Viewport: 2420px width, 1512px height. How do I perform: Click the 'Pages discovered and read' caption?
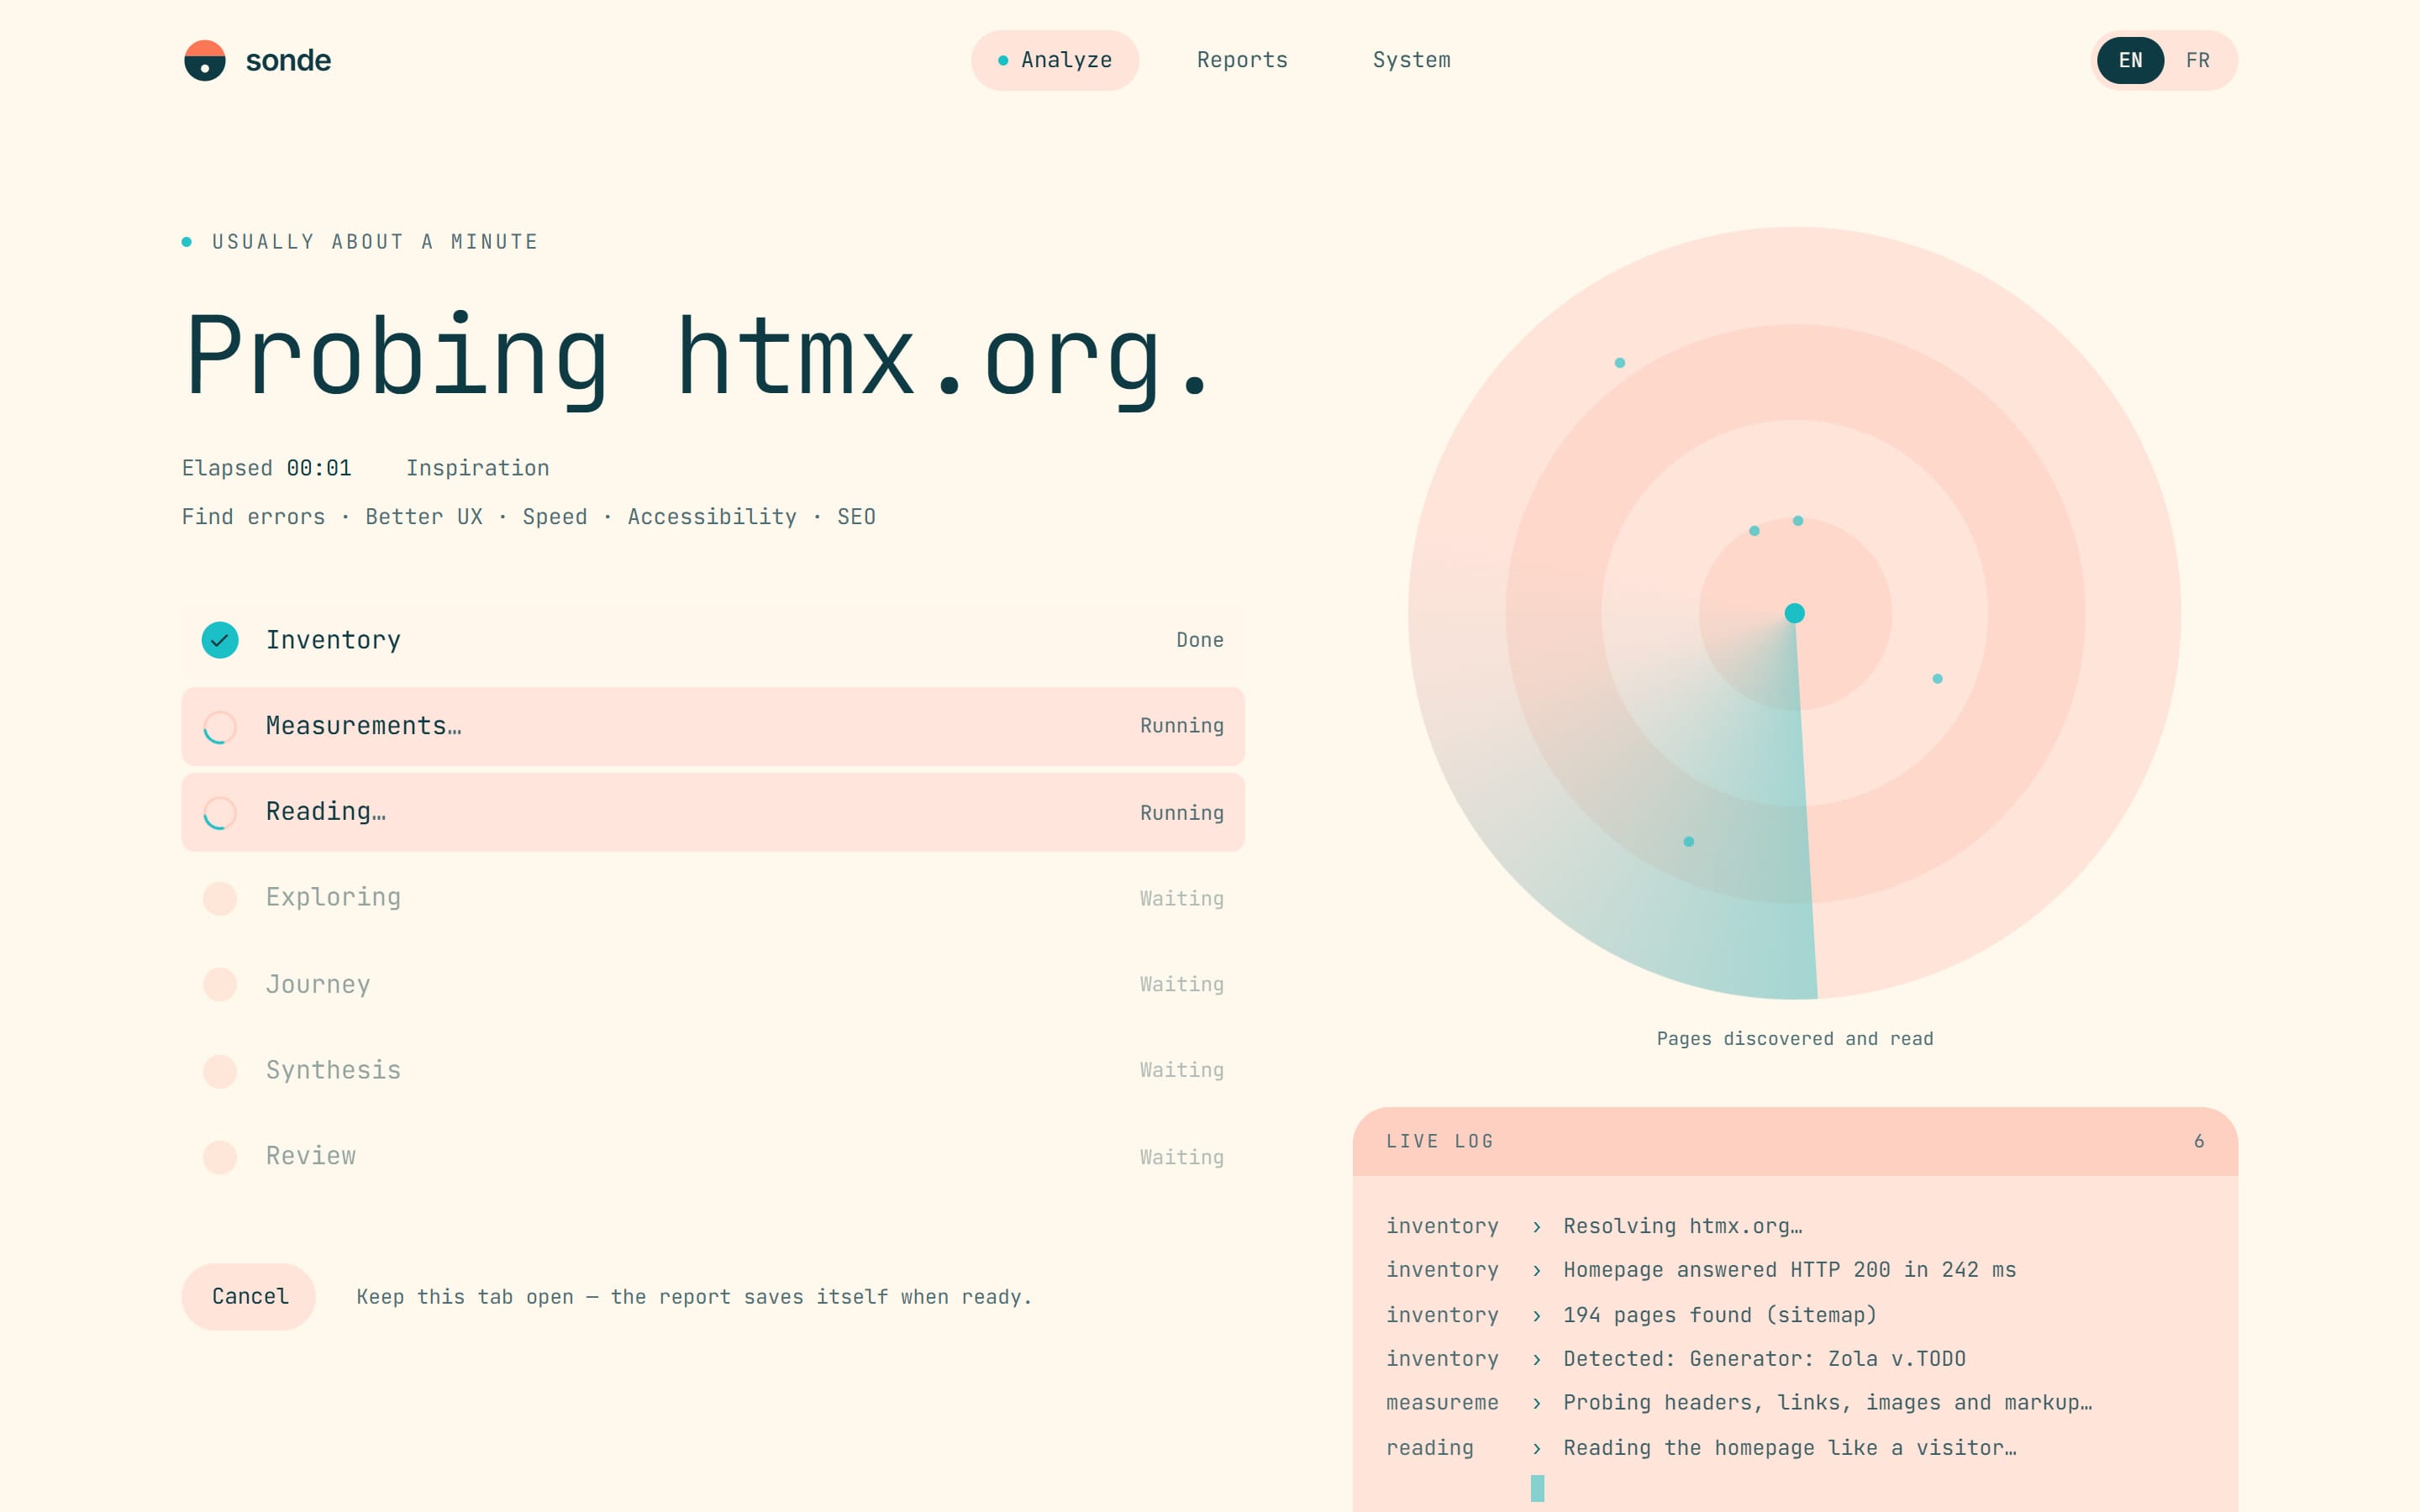[x=1794, y=1039]
